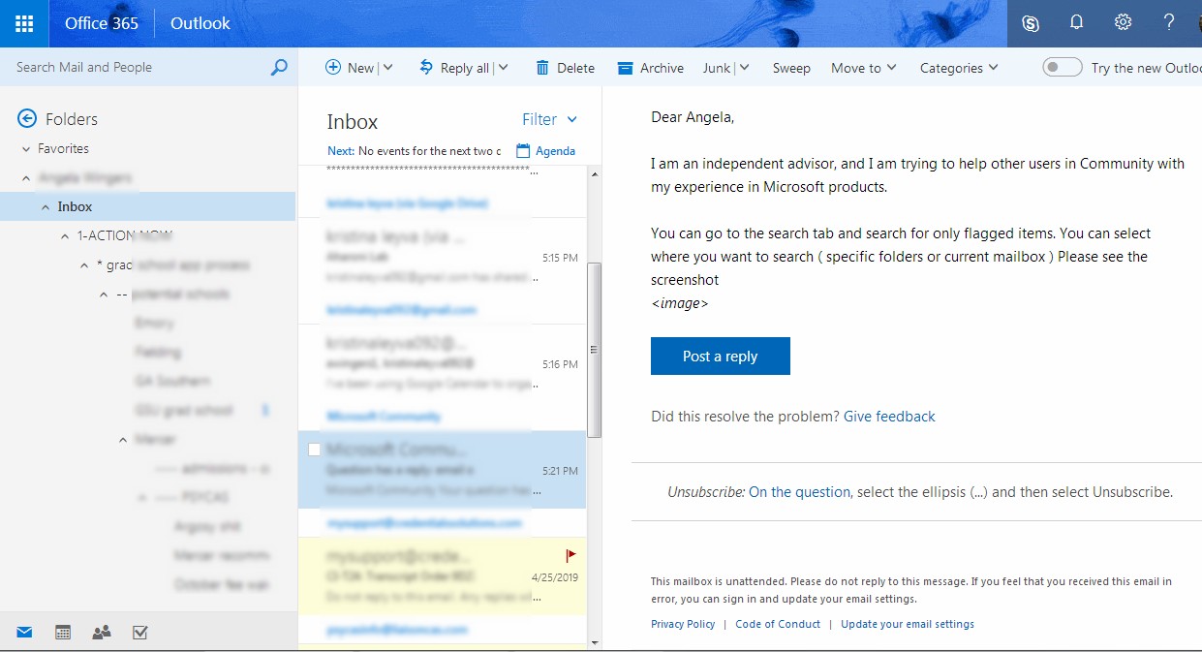Open the New dropdown arrow
1202x652 pixels.
pyautogui.click(x=387, y=68)
